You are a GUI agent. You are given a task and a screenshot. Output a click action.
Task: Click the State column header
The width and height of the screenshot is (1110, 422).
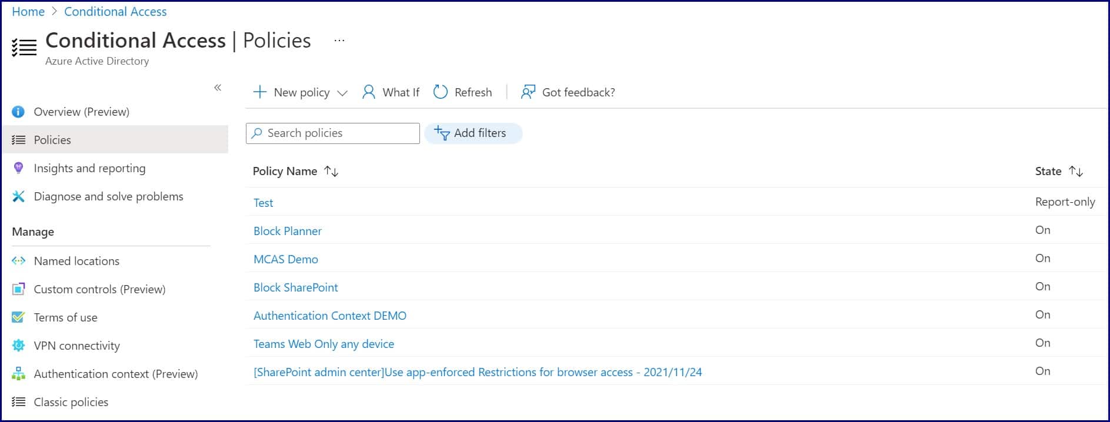click(1048, 171)
